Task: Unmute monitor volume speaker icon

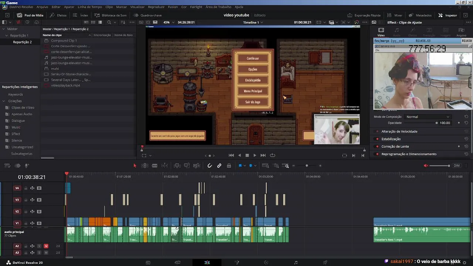Action: [426, 166]
